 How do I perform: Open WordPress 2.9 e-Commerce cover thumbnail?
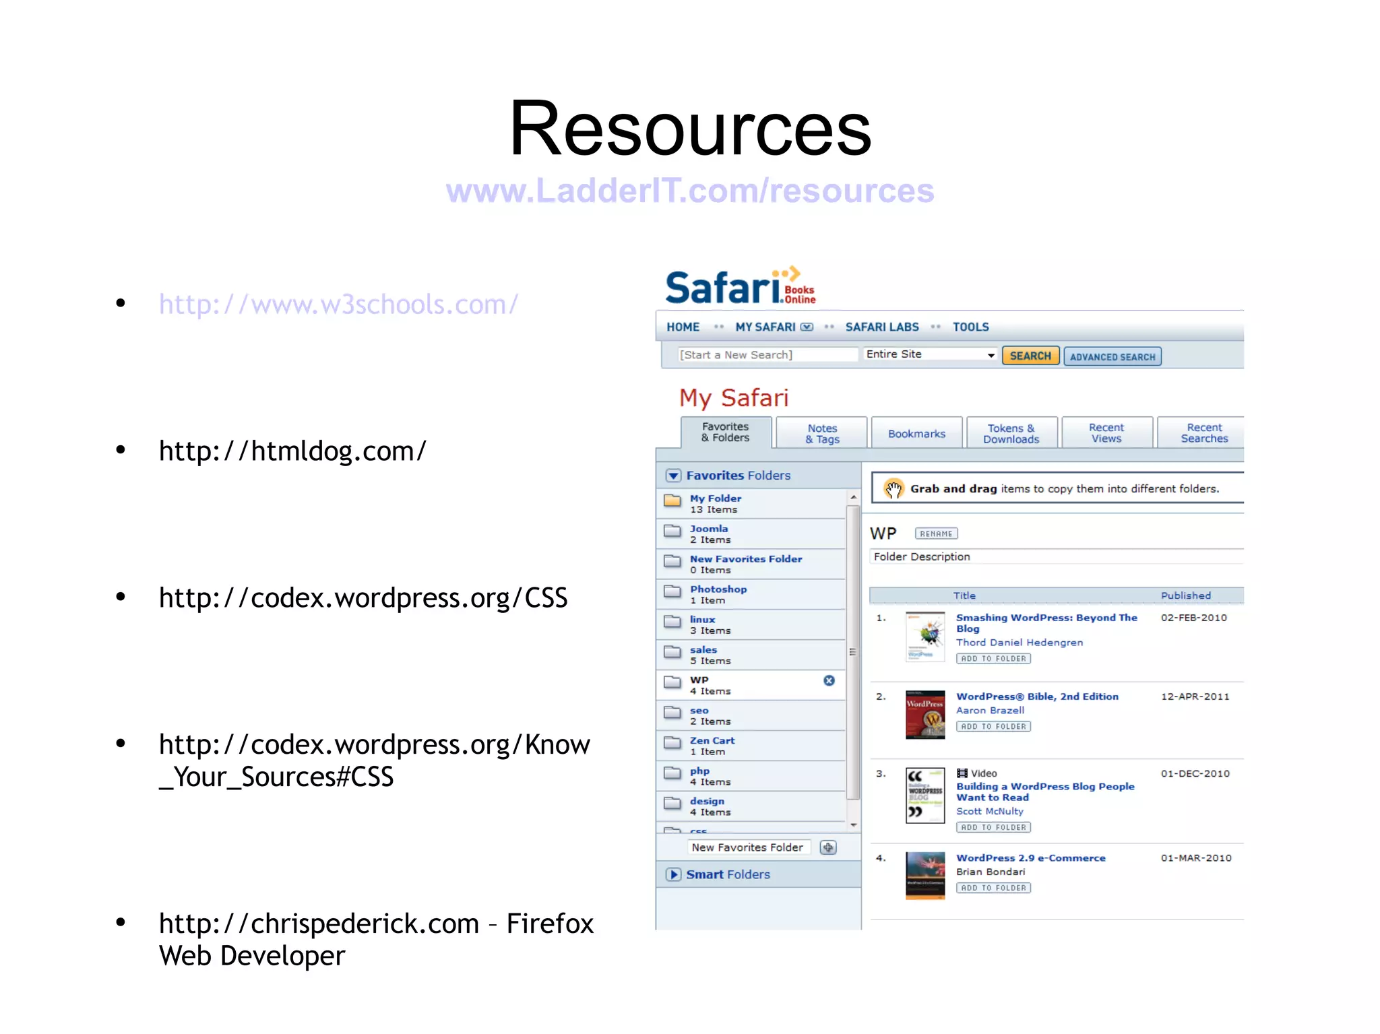[925, 876]
